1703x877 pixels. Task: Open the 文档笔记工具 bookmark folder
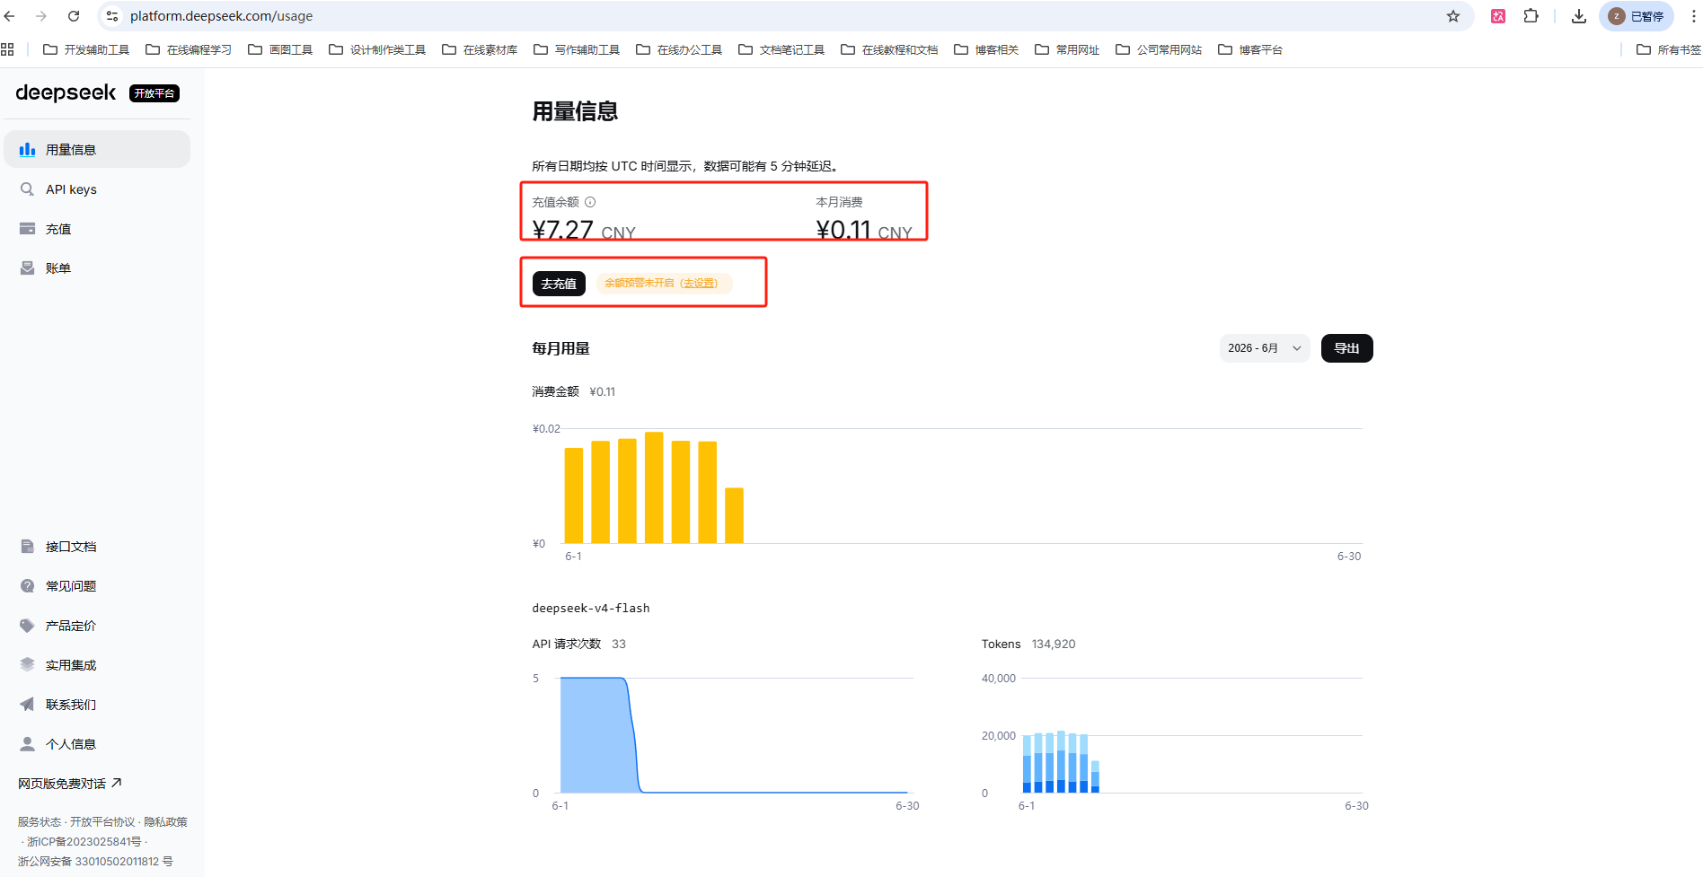(x=782, y=49)
